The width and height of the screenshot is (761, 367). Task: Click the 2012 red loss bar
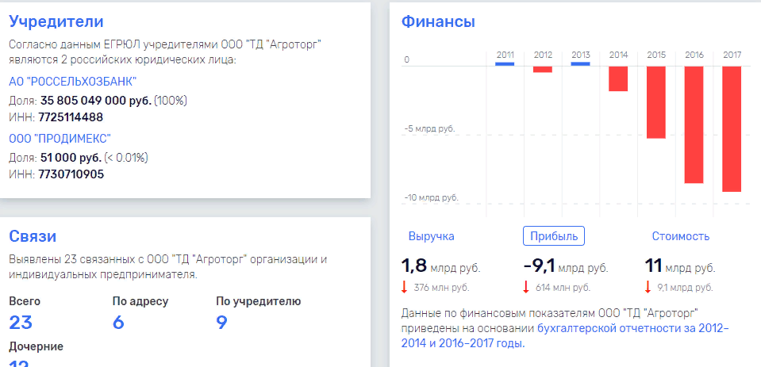[x=543, y=69]
